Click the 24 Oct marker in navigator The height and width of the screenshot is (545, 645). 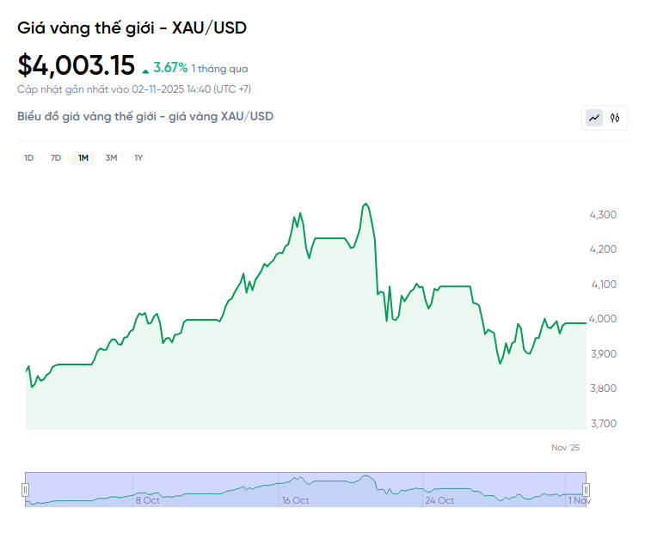click(439, 500)
